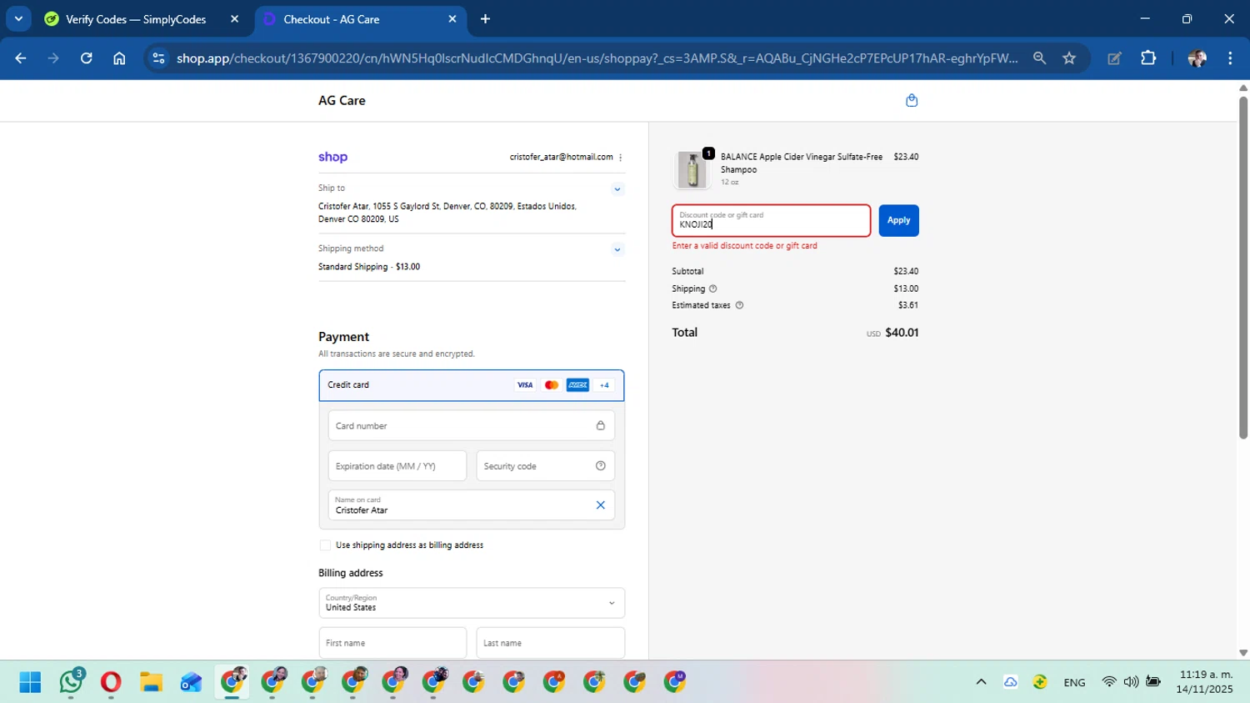
Task: Open account options beside cristofer_atar@hotmail.com
Action: [620, 158]
